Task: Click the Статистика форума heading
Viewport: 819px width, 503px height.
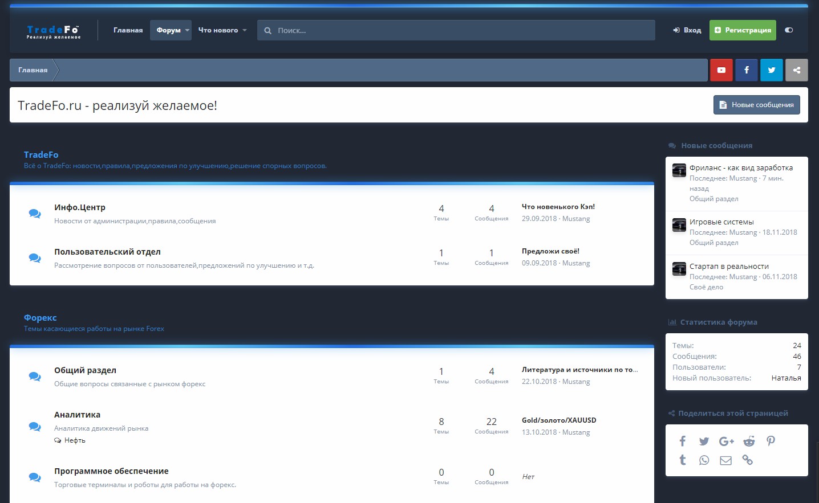Action: [x=719, y=322]
